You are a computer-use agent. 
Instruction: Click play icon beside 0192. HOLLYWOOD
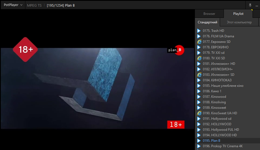tap(199, 124)
